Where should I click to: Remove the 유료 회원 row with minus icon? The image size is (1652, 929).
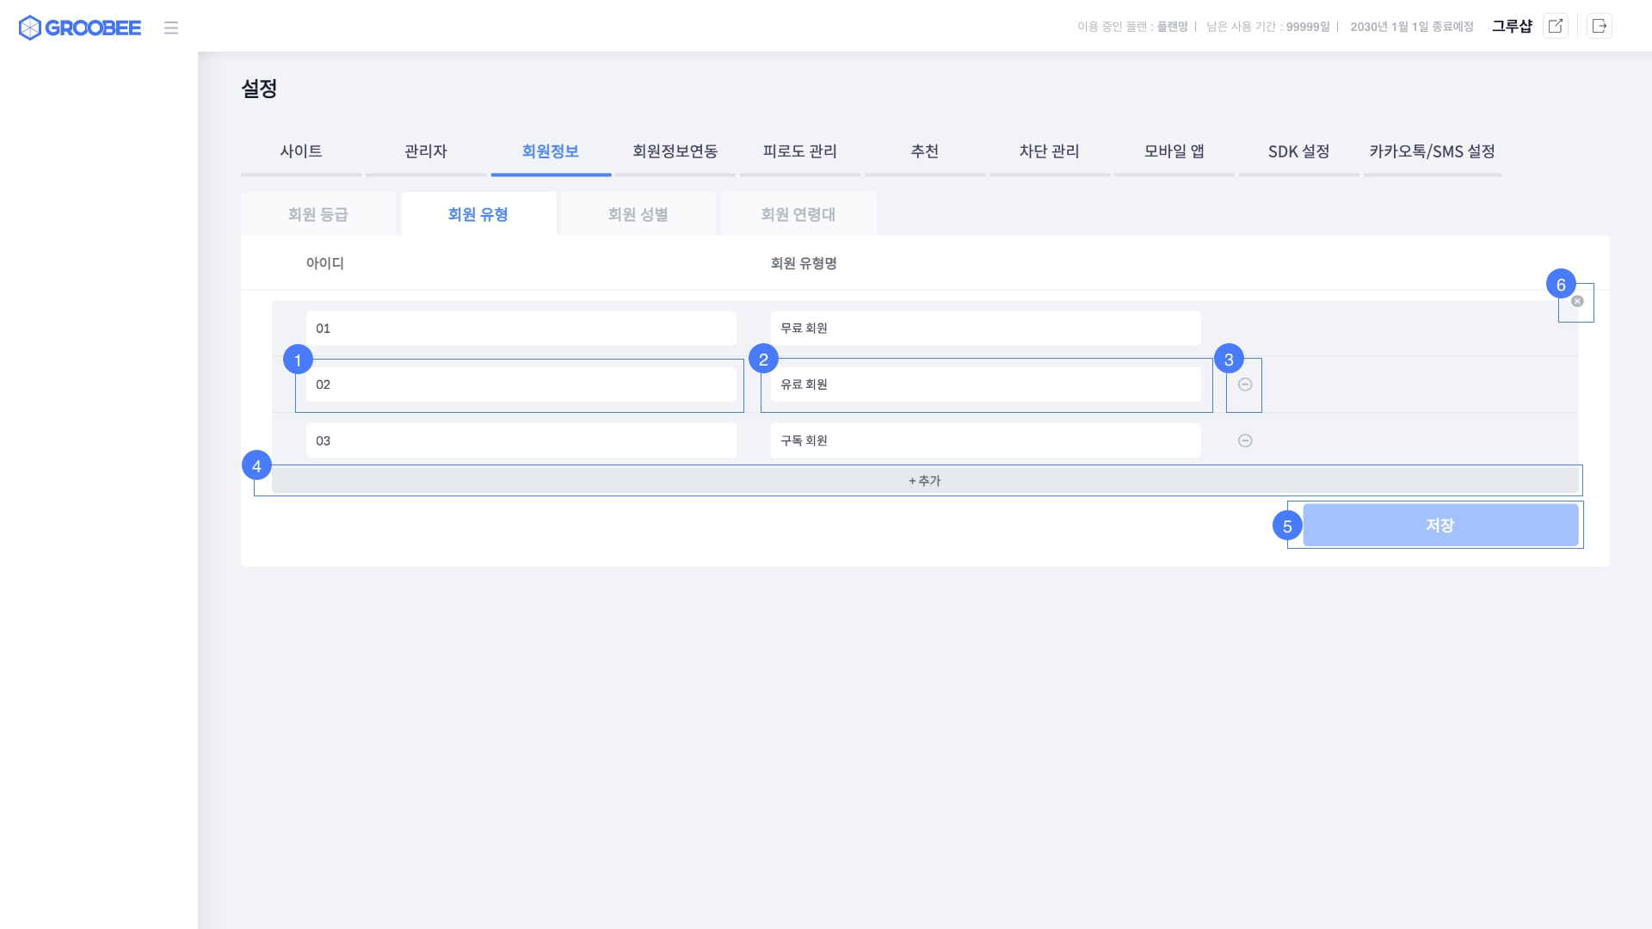pyautogui.click(x=1245, y=385)
